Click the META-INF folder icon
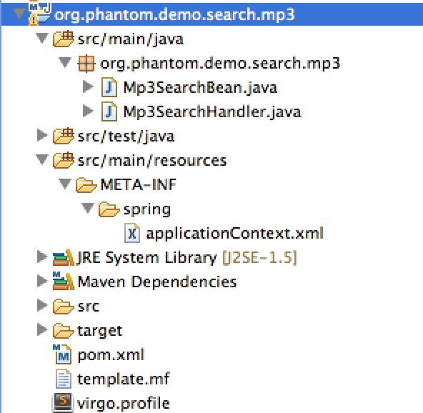 [86, 185]
